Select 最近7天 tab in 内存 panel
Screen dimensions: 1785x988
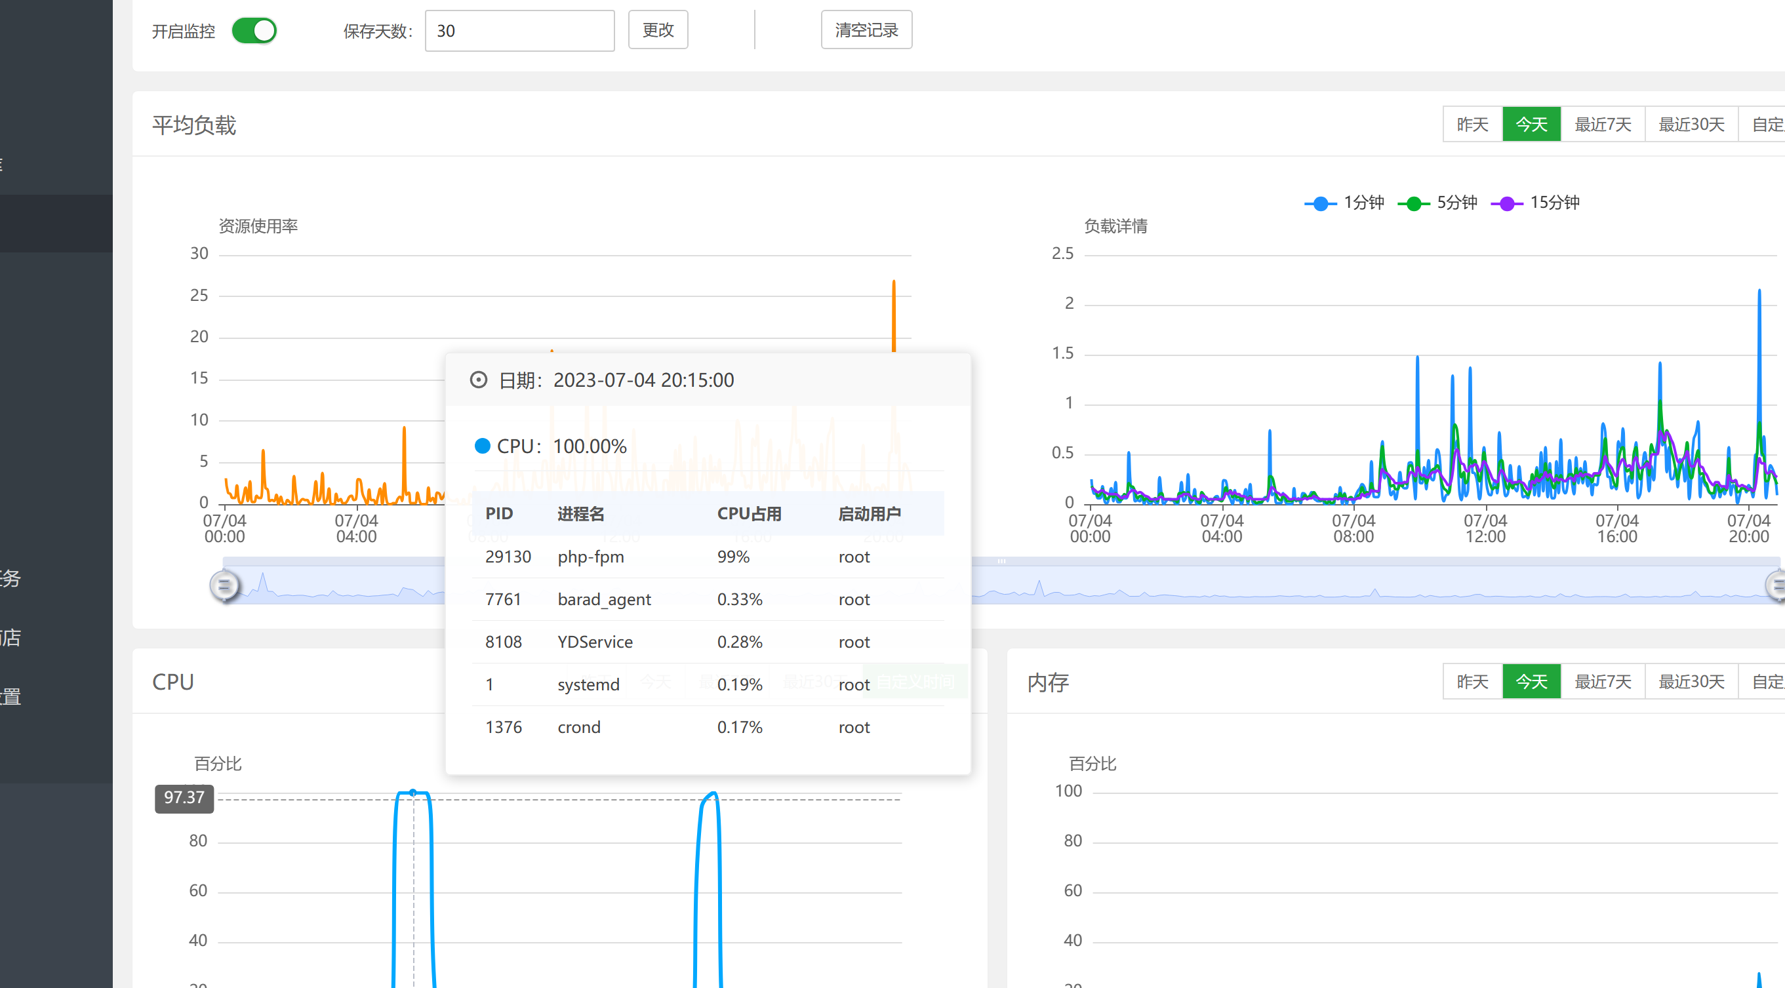click(1603, 681)
